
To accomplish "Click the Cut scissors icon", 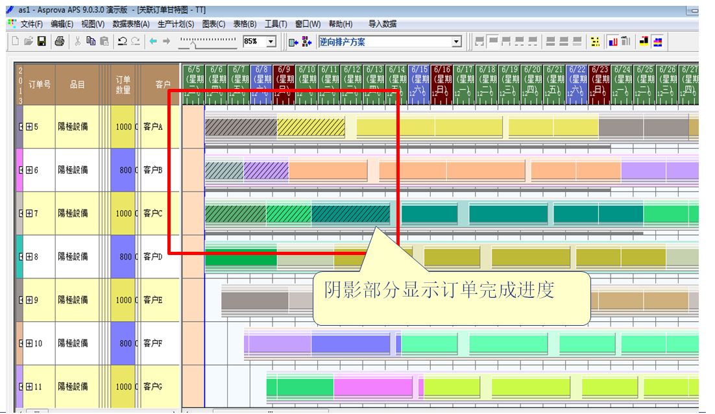I will [77, 42].
